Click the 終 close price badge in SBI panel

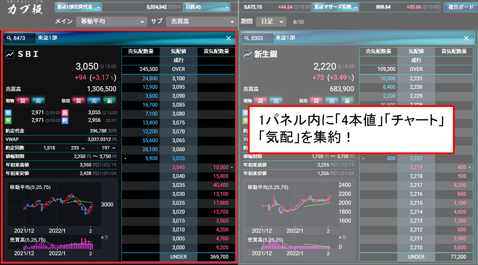(65, 121)
